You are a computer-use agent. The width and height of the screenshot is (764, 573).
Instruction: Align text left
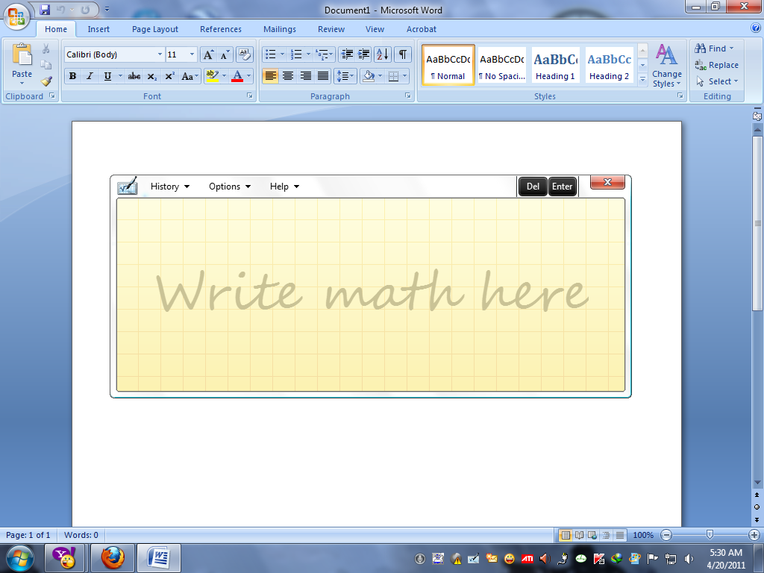point(270,76)
